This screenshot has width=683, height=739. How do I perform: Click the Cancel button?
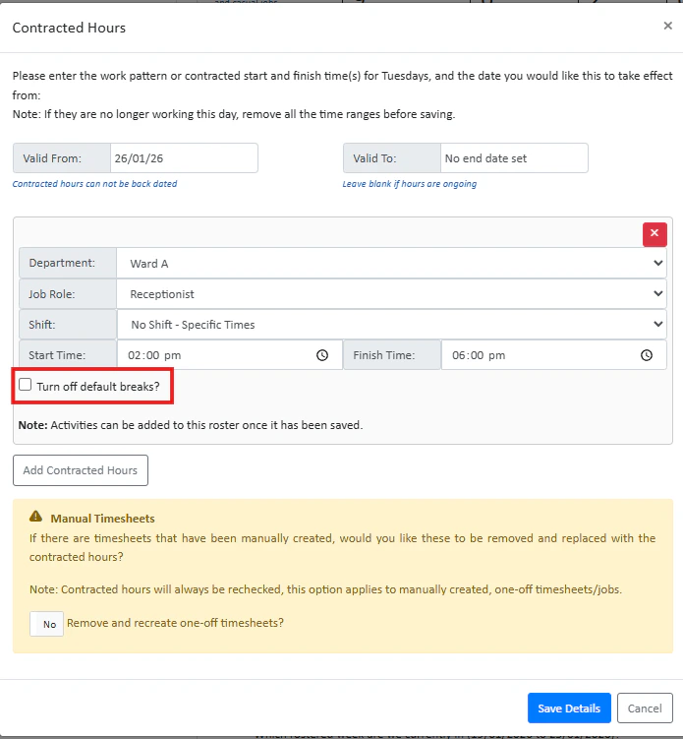(645, 708)
